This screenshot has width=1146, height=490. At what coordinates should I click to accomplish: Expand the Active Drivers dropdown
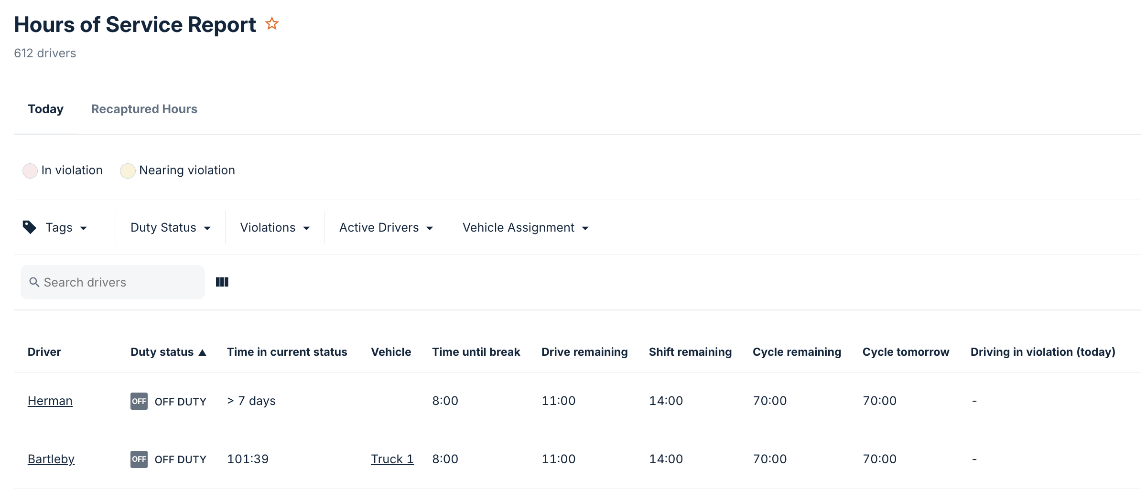(386, 228)
